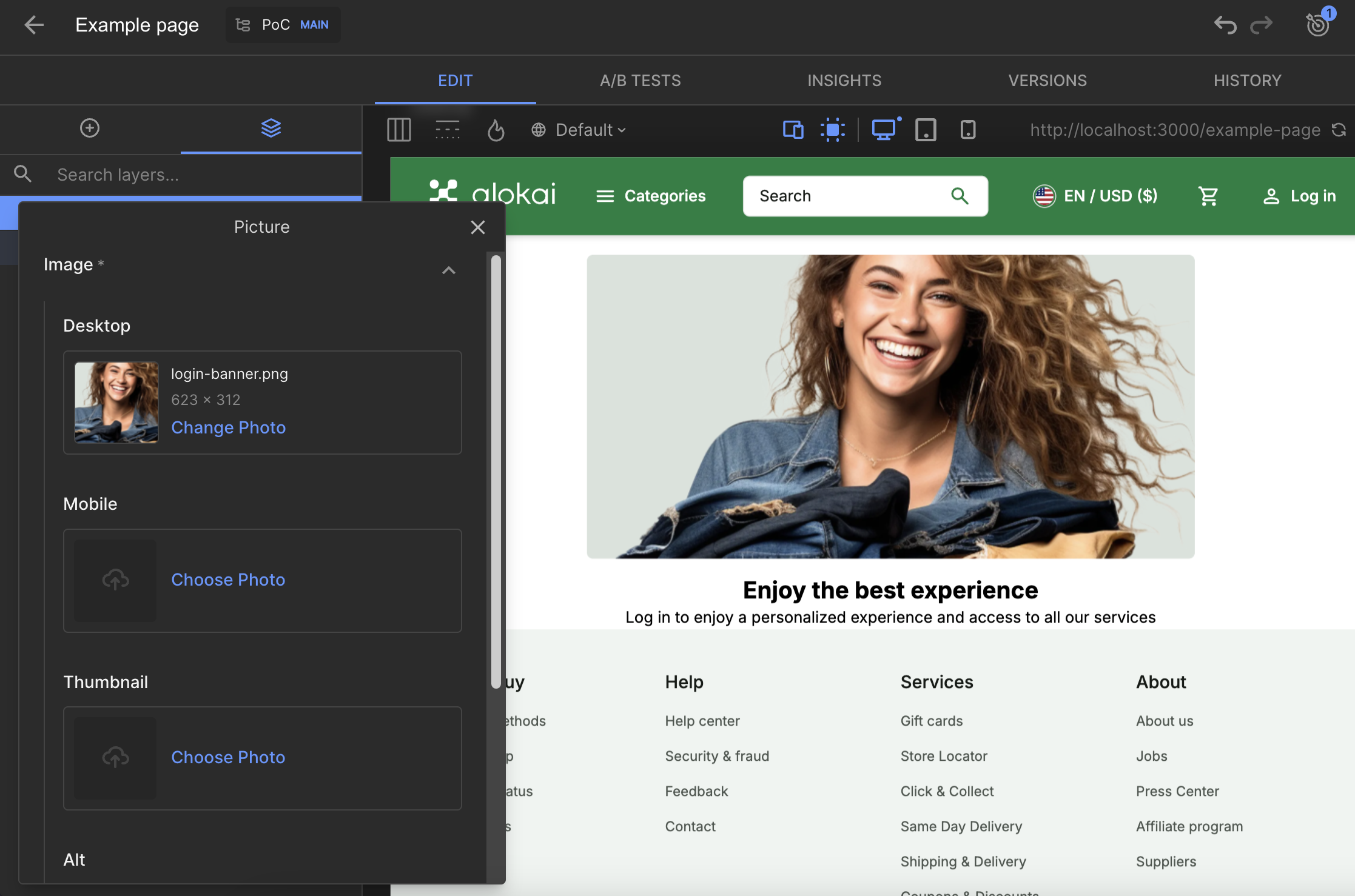Image resolution: width=1355 pixels, height=896 pixels.
Task: Open the Click & Collect link
Action: point(947,791)
